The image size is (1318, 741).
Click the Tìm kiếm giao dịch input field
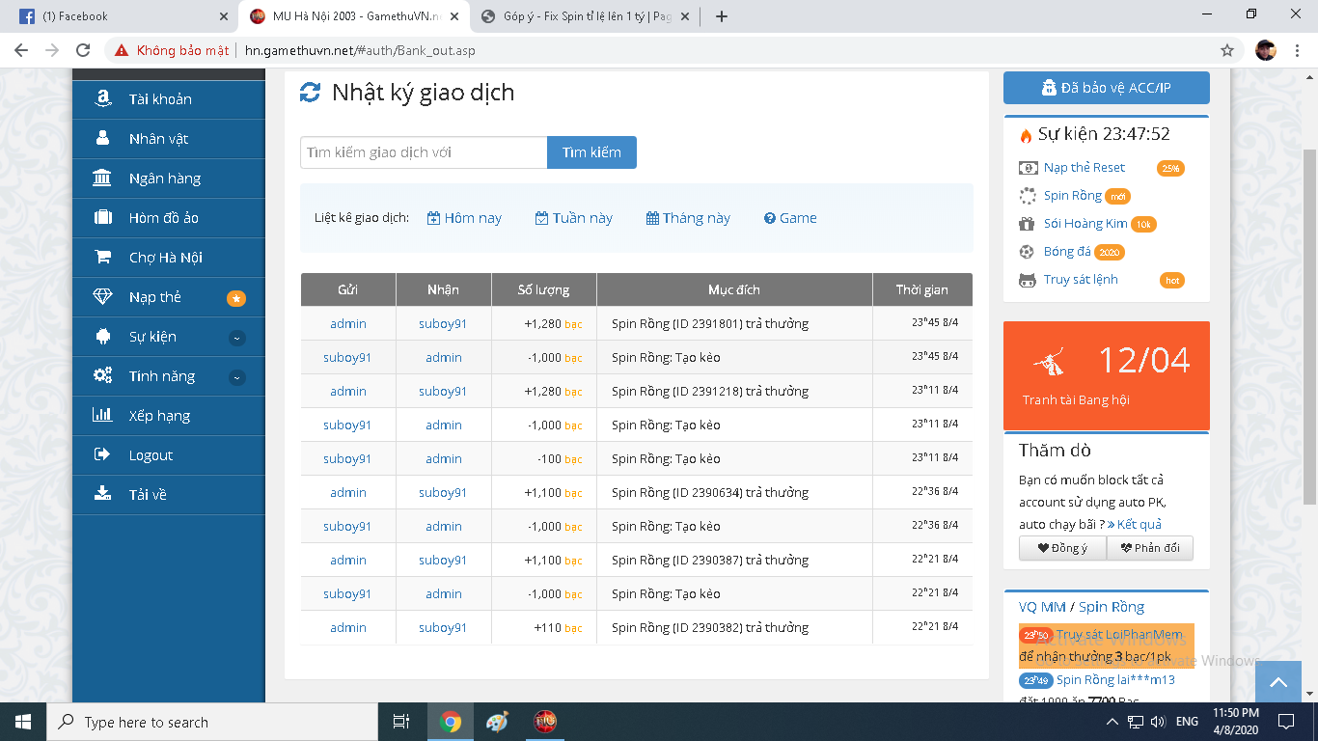[x=423, y=152]
